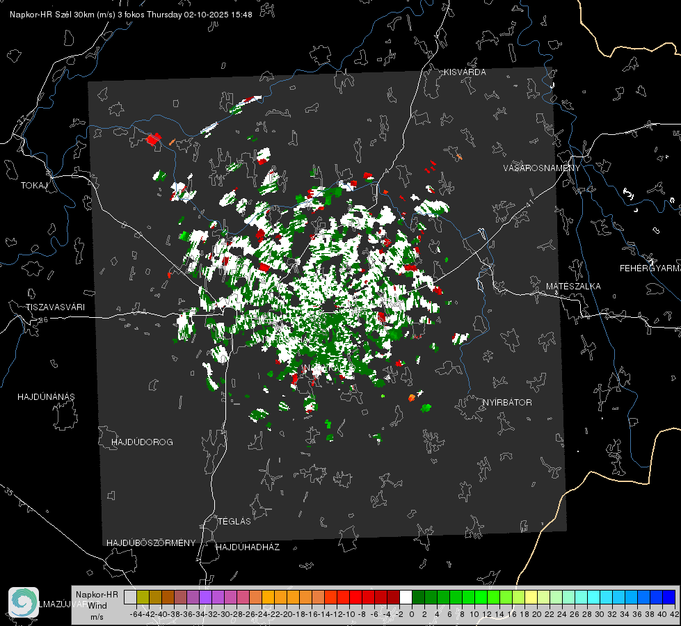Select the HAJDÚDOROG label
This screenshot has height=626, width=681.
(142, 442)
